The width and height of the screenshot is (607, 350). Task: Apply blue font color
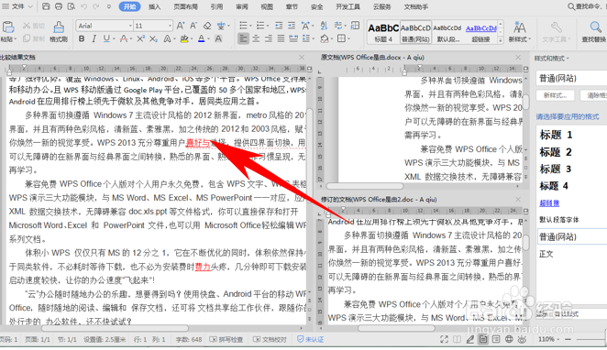202,38
